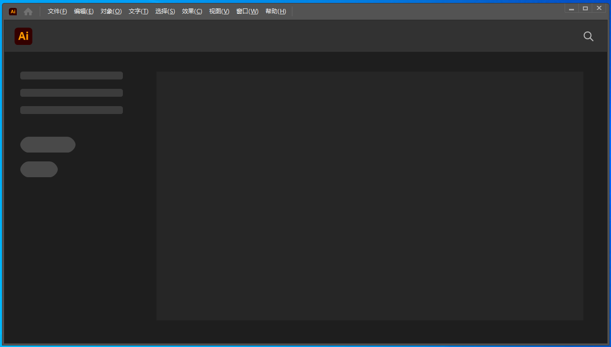Open the 帮助(H) menu
This screenshot has height=347, width=611.
point(275,11)
